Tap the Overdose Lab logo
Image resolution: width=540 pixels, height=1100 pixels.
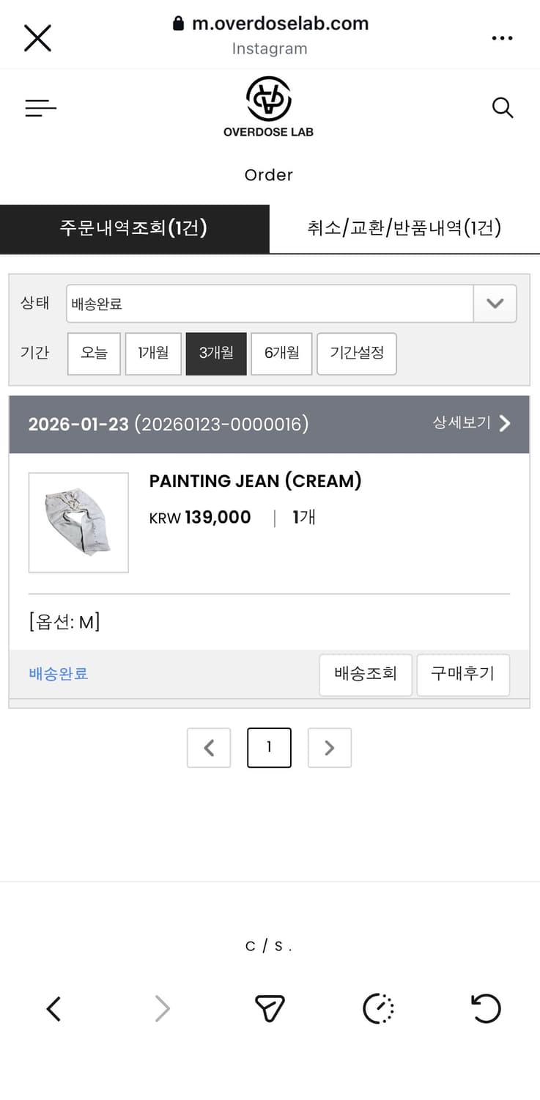[268, 107]
